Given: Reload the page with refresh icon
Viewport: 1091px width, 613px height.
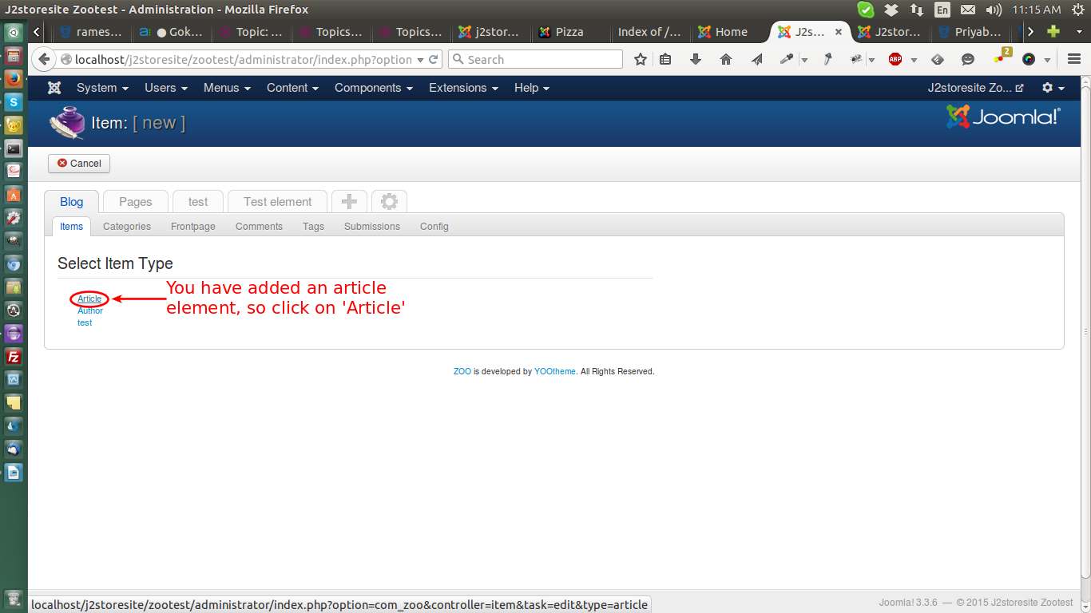Looking at the screenshot, I should [434, 60].
